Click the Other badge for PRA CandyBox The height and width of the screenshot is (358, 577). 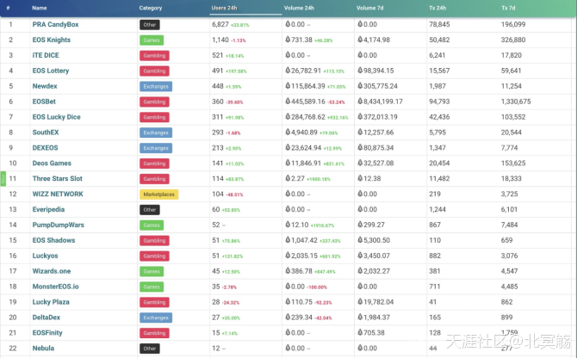point(149,25)
